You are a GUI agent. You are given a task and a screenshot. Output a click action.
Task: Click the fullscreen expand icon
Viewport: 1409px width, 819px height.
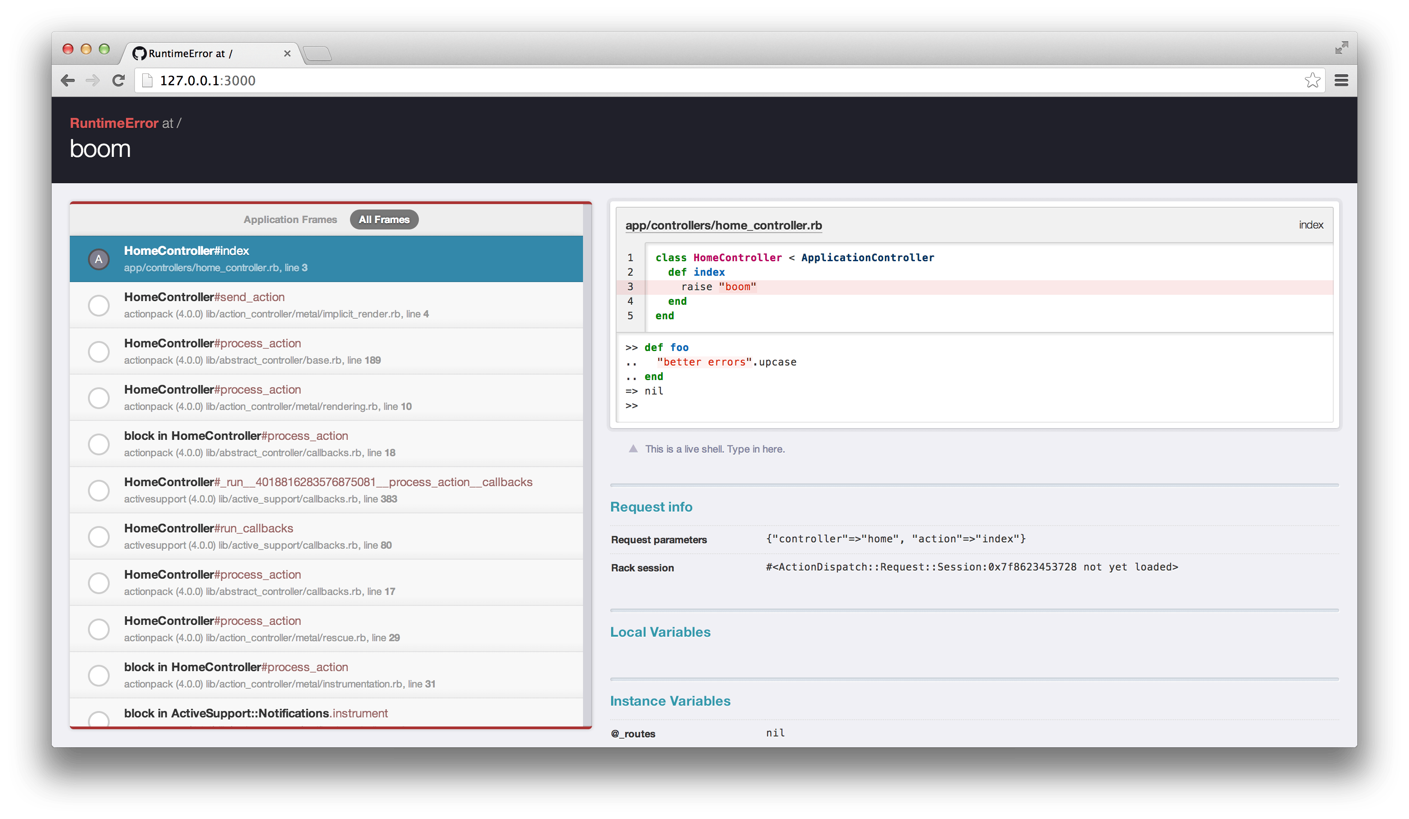click(x=1341, y=48)
